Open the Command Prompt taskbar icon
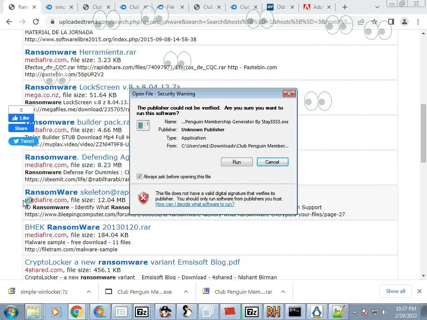Screen dimensions: 427x320 click(x=295, y=312)
